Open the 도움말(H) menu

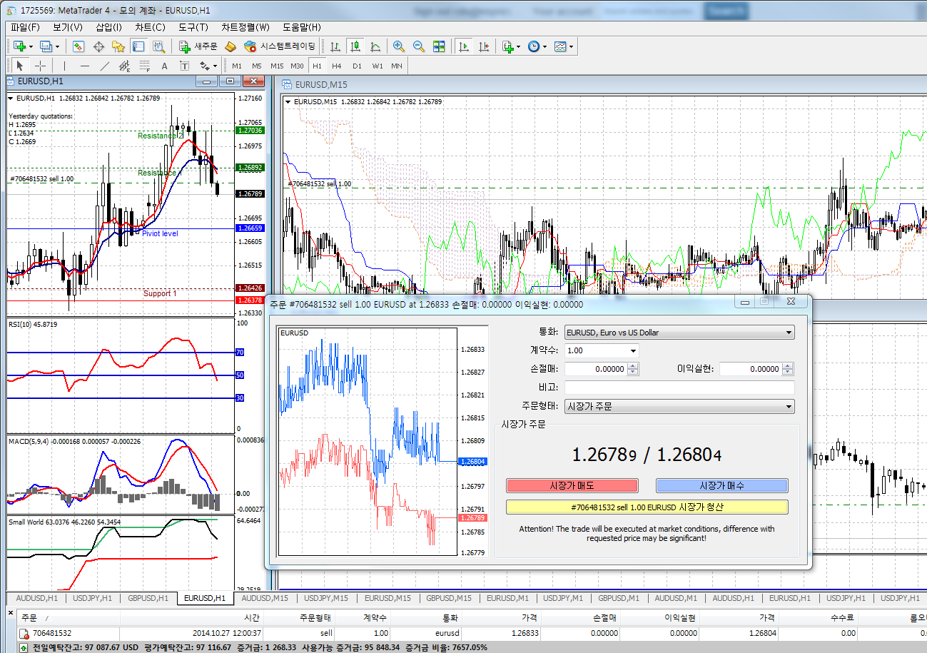[302, 27]
